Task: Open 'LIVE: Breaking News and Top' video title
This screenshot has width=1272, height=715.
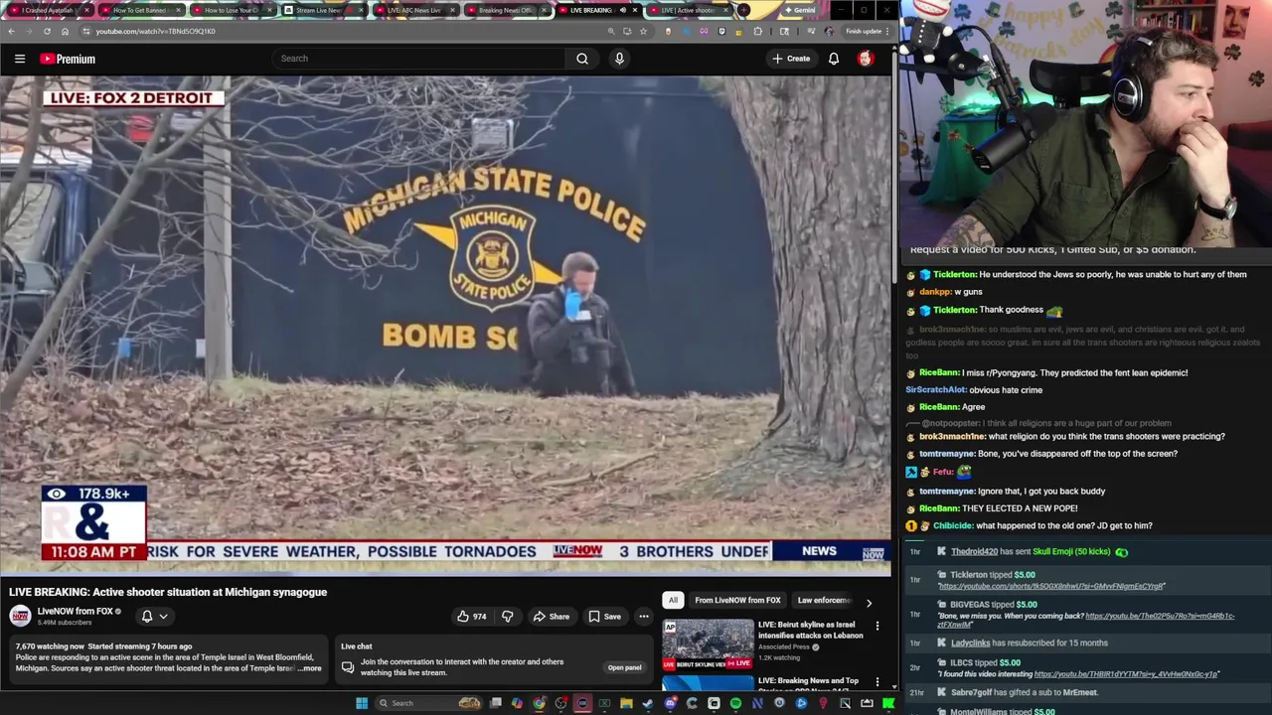Action: [x=808, y=681]
